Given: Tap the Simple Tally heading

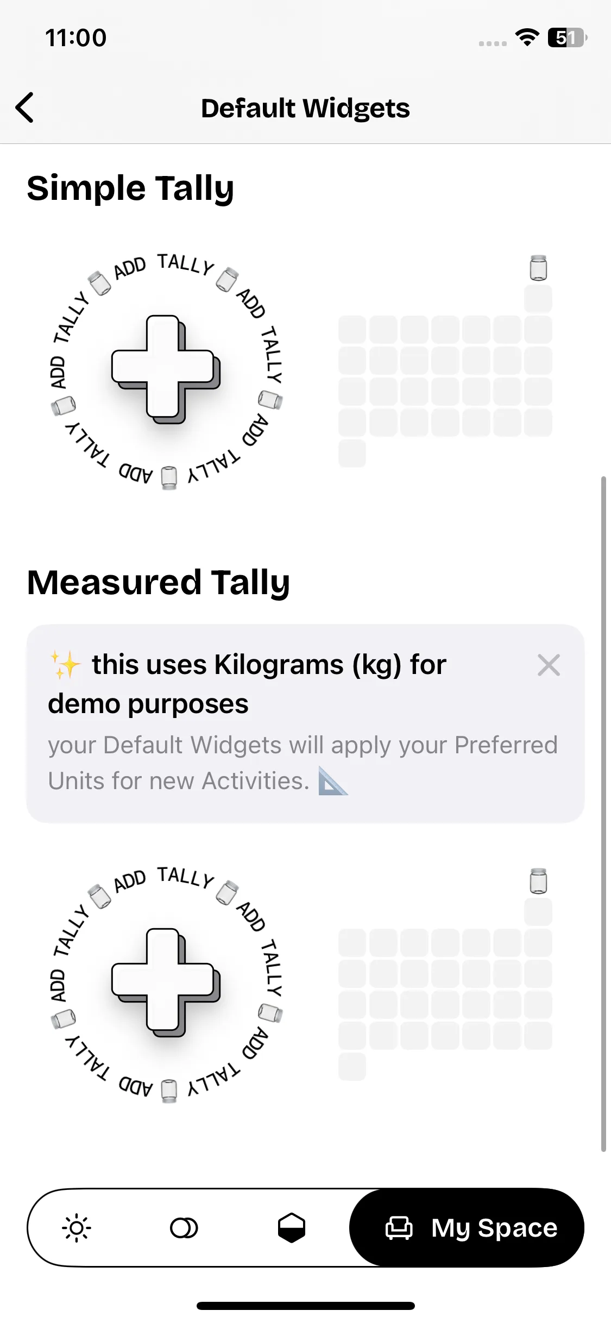Looking at the screenshot, I should 130,188.
